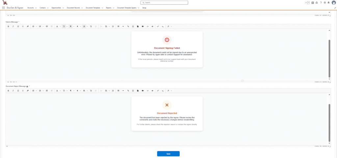Toggle bold in Failure Message toolbar
The width and height of the screenshot is (337, 158).
pos(8,26)
